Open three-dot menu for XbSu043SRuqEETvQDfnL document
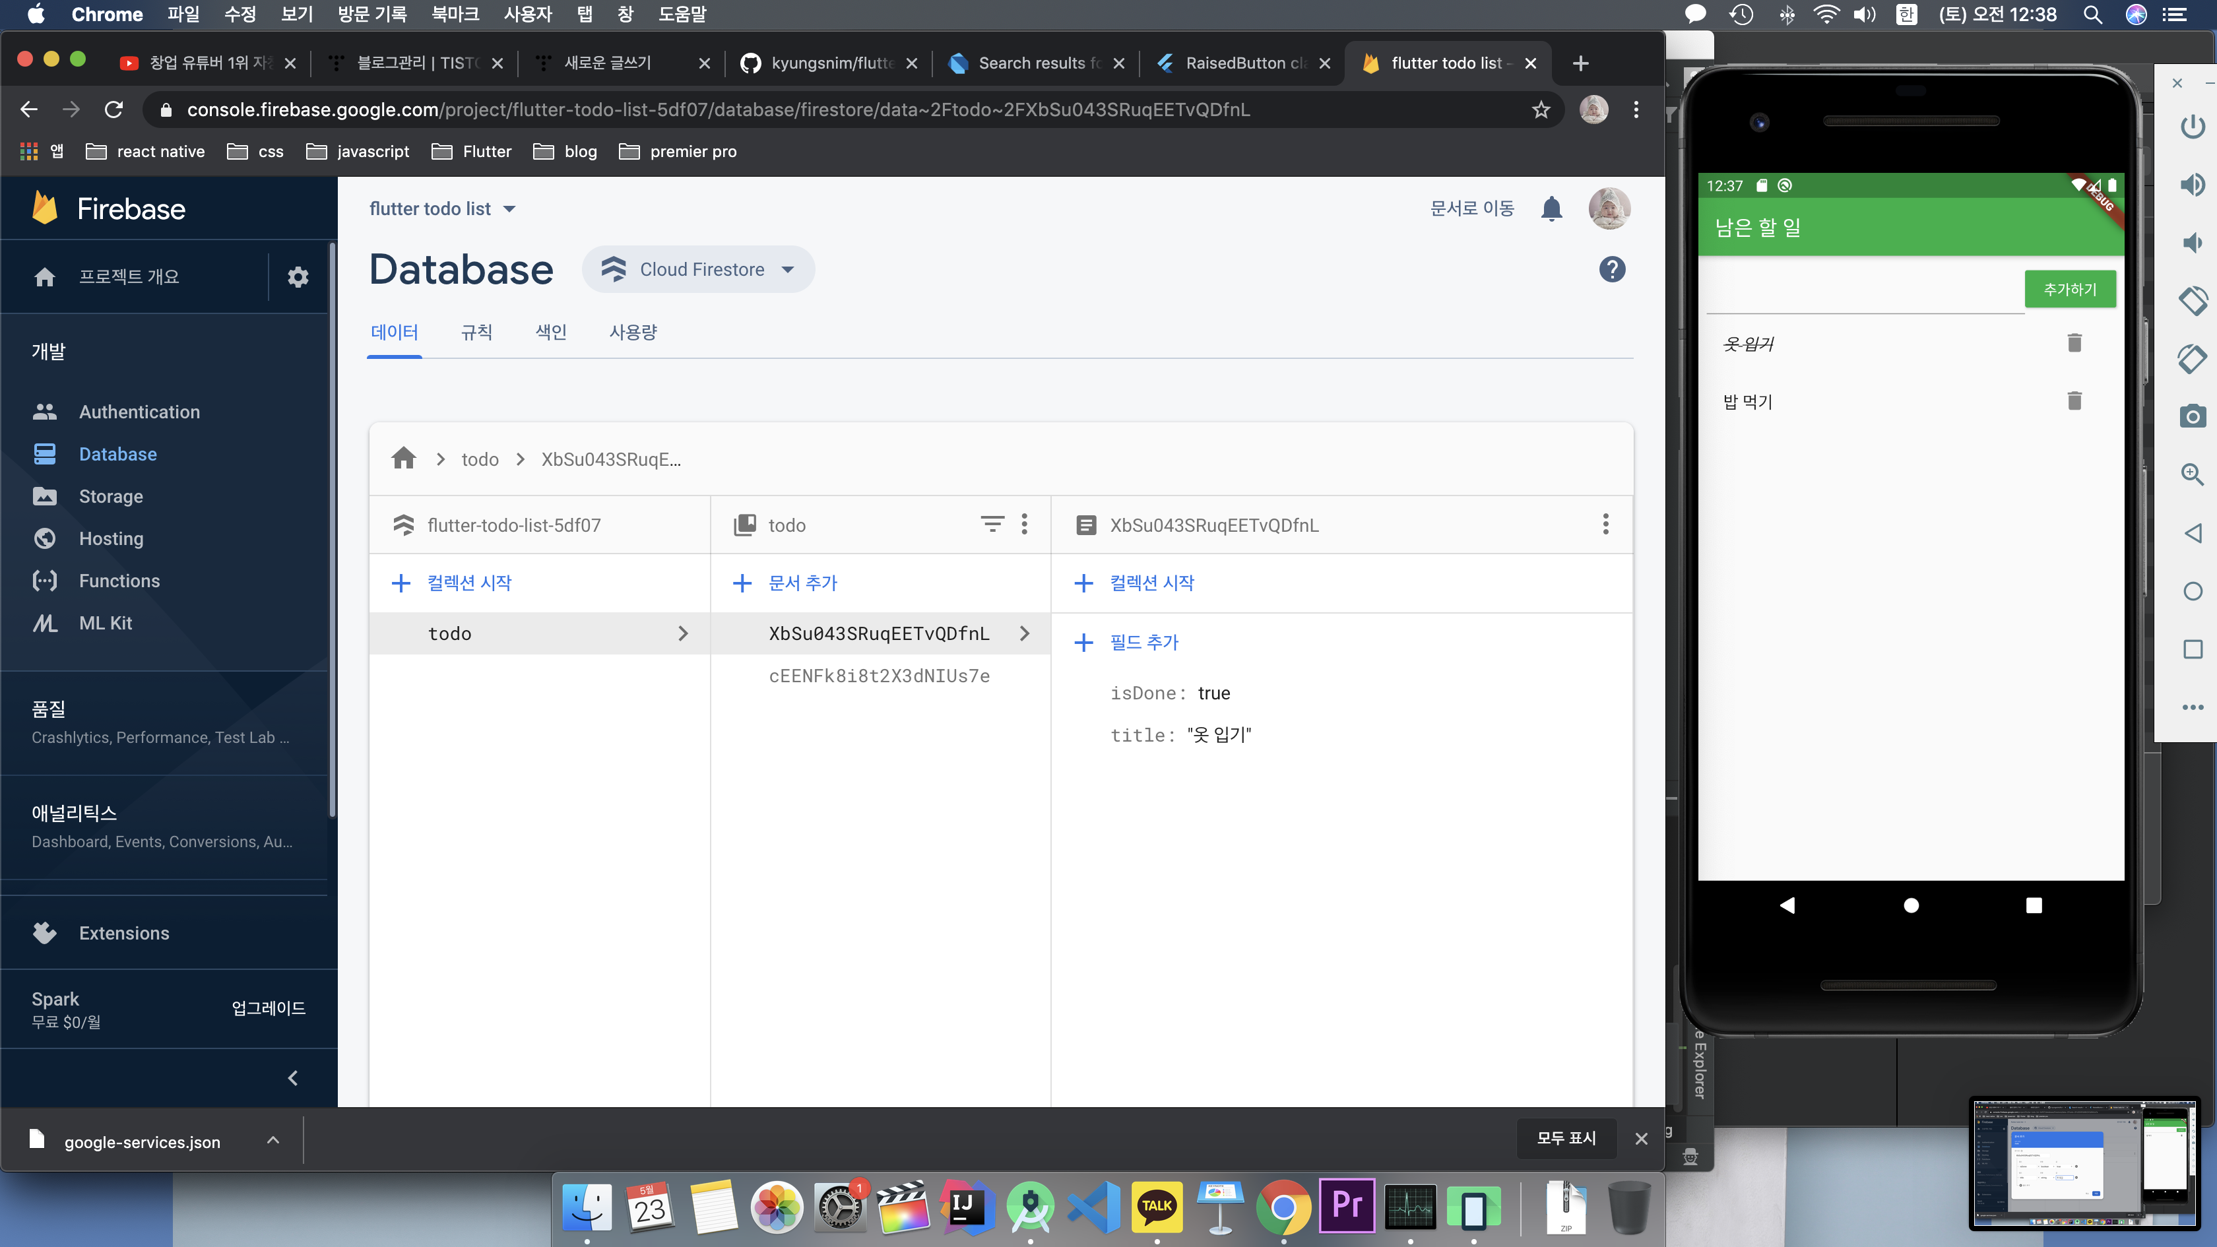Image resolution: width=2217 pixels, height=1247 pixels. pyautogui.click(x=1605, y=524)
